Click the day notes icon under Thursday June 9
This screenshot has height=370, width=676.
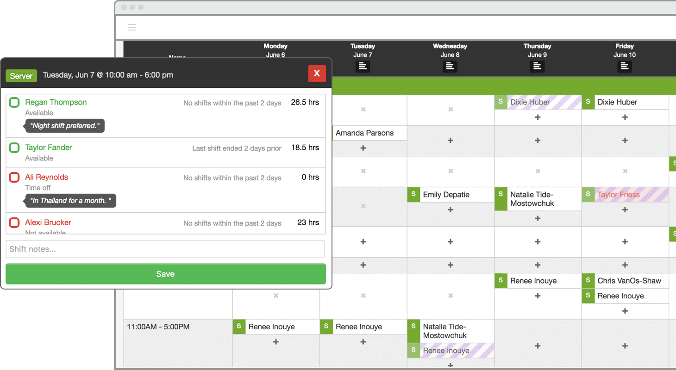537,66
